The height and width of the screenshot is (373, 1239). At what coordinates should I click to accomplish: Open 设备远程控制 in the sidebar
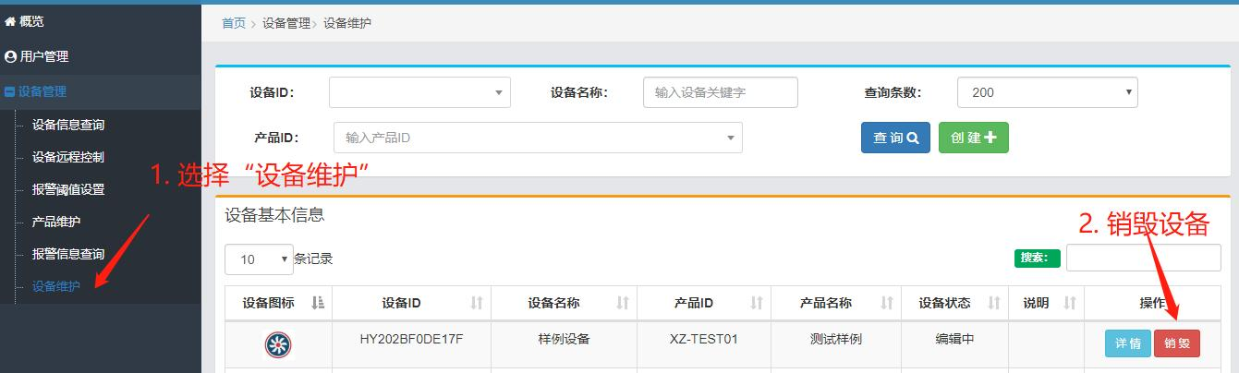click(68, 157)
